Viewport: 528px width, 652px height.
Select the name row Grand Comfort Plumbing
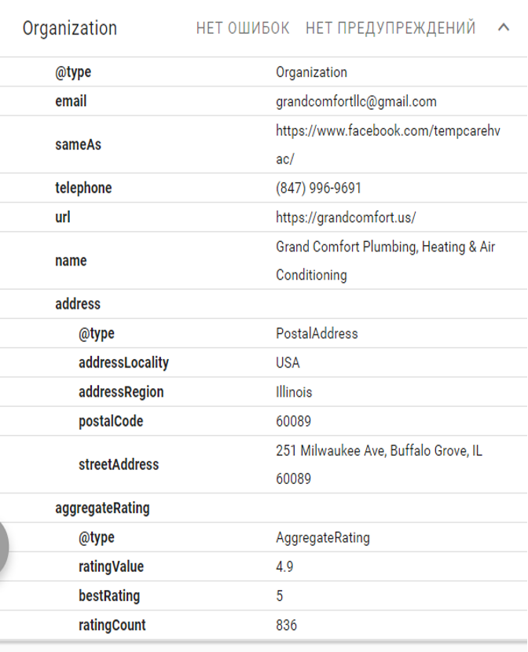coord(264,261)
